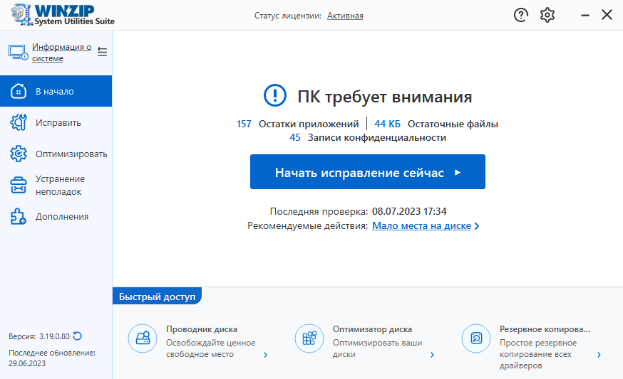Open the chevron after Мало места на диске
Viewport: 623px width, 379px height.
477,226
